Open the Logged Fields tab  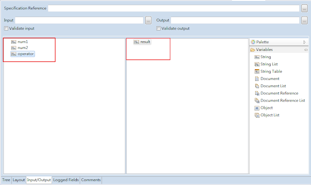click(x=66, y=180)
